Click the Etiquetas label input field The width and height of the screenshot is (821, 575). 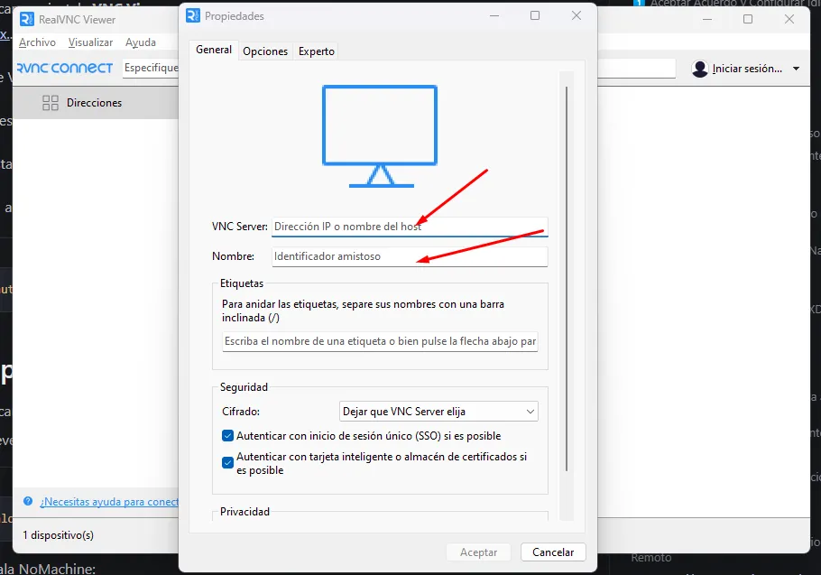[x=380, y=342]
